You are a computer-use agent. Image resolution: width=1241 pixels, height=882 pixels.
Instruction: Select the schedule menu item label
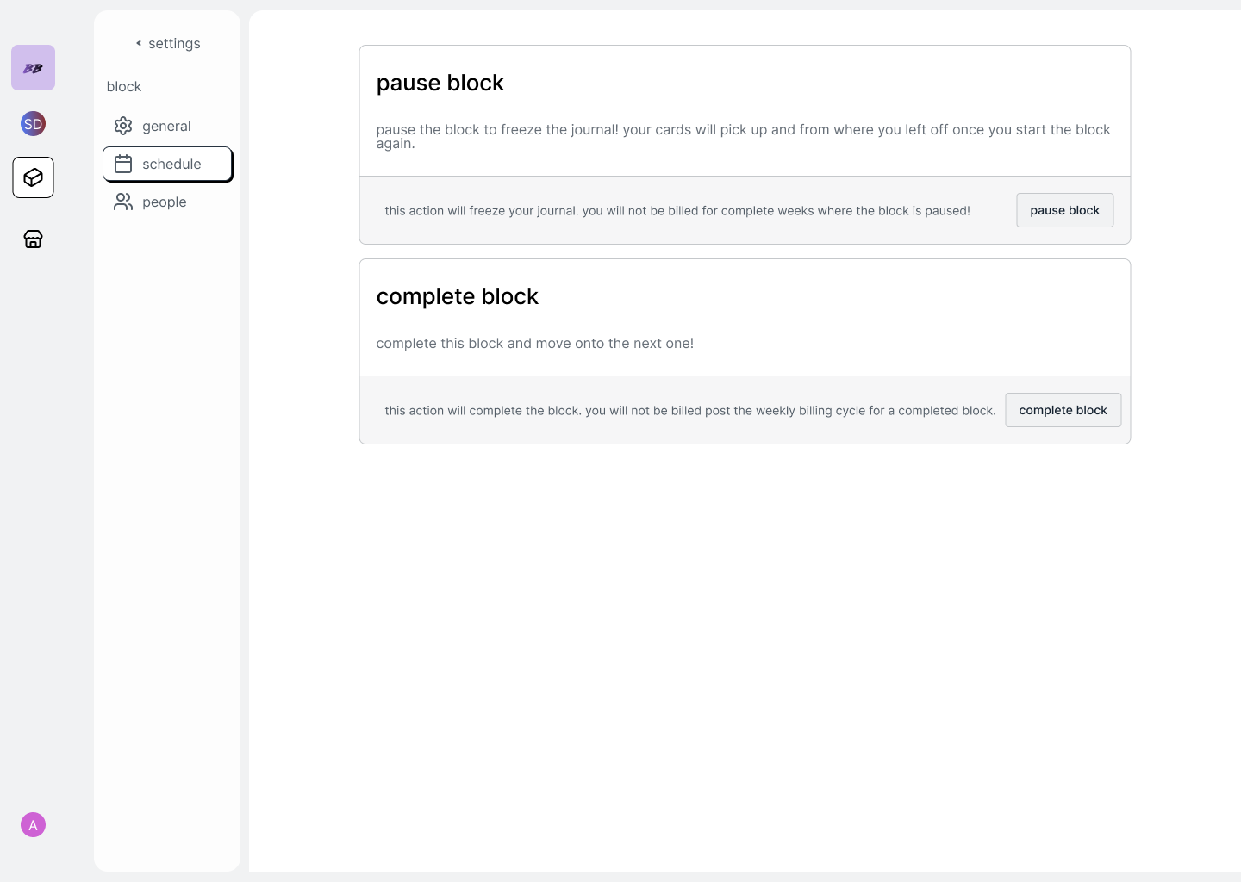[171, 164]
